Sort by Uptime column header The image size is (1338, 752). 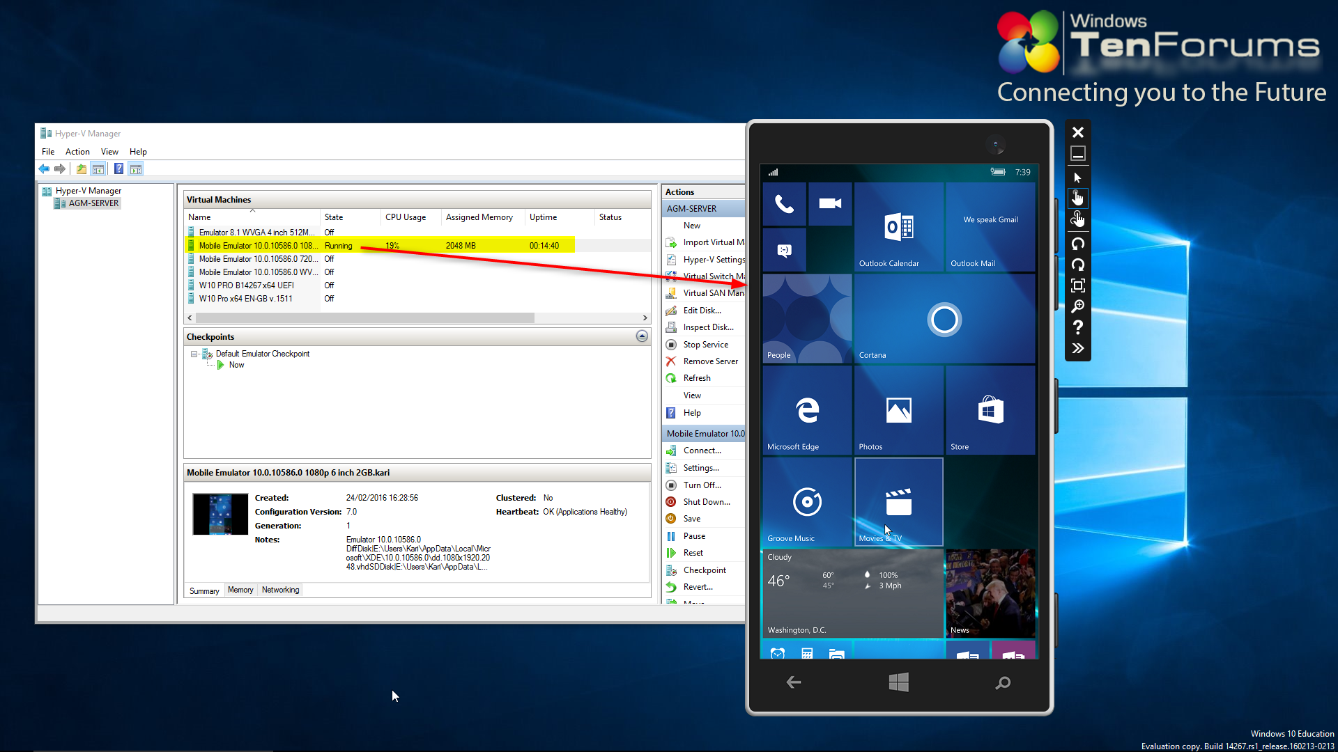560,217
